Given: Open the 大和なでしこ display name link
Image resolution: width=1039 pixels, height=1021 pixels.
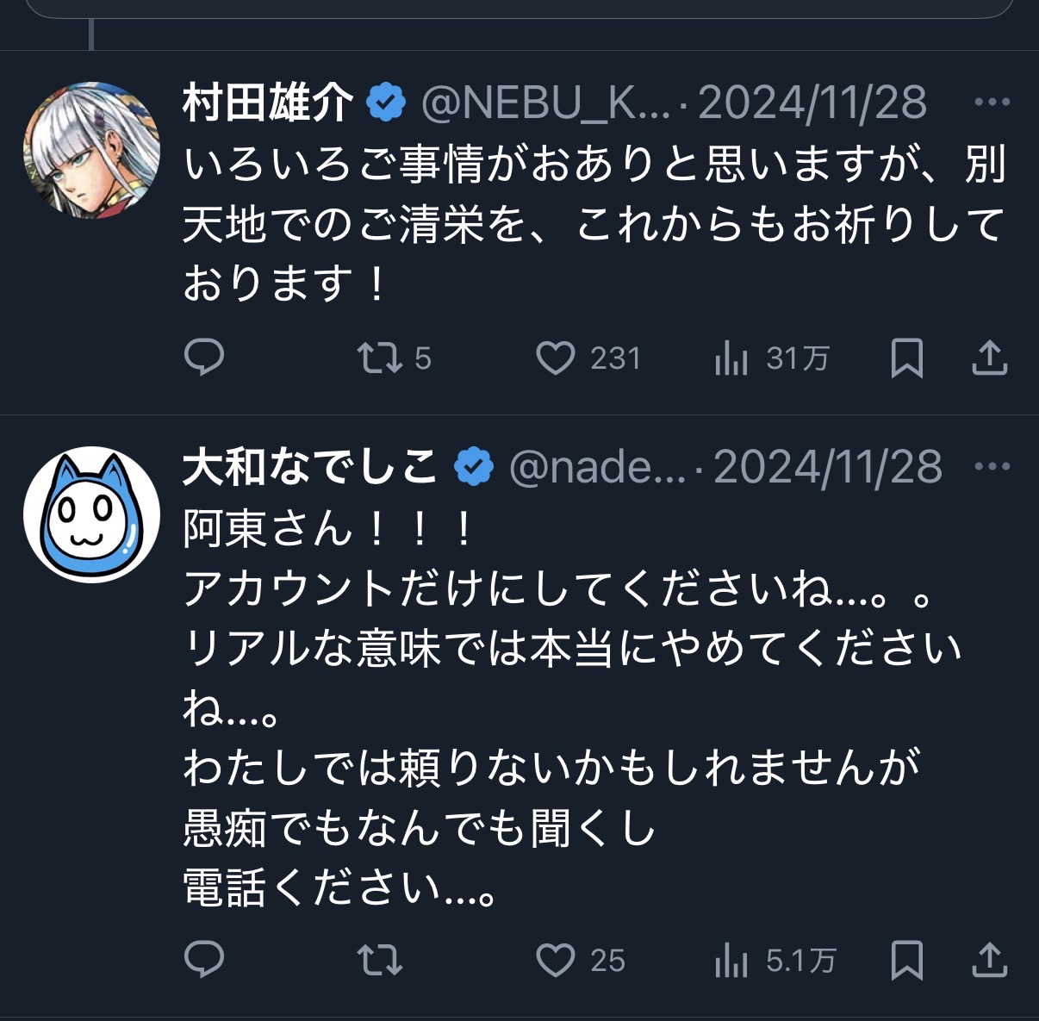Looking at the screenshot, I should pos(310,467).
